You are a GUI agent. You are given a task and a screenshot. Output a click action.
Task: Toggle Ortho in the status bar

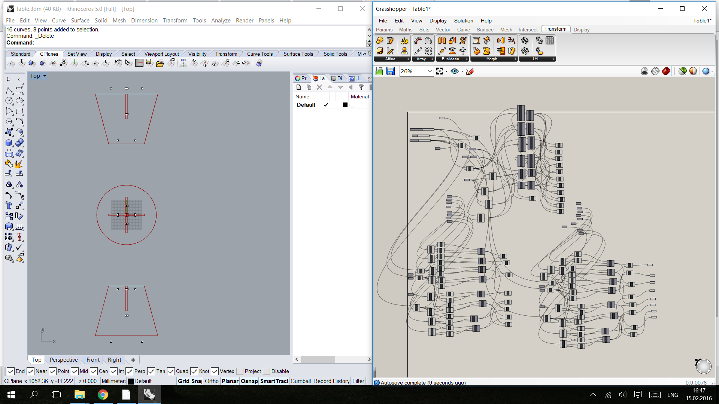click(x=212, y=381)
